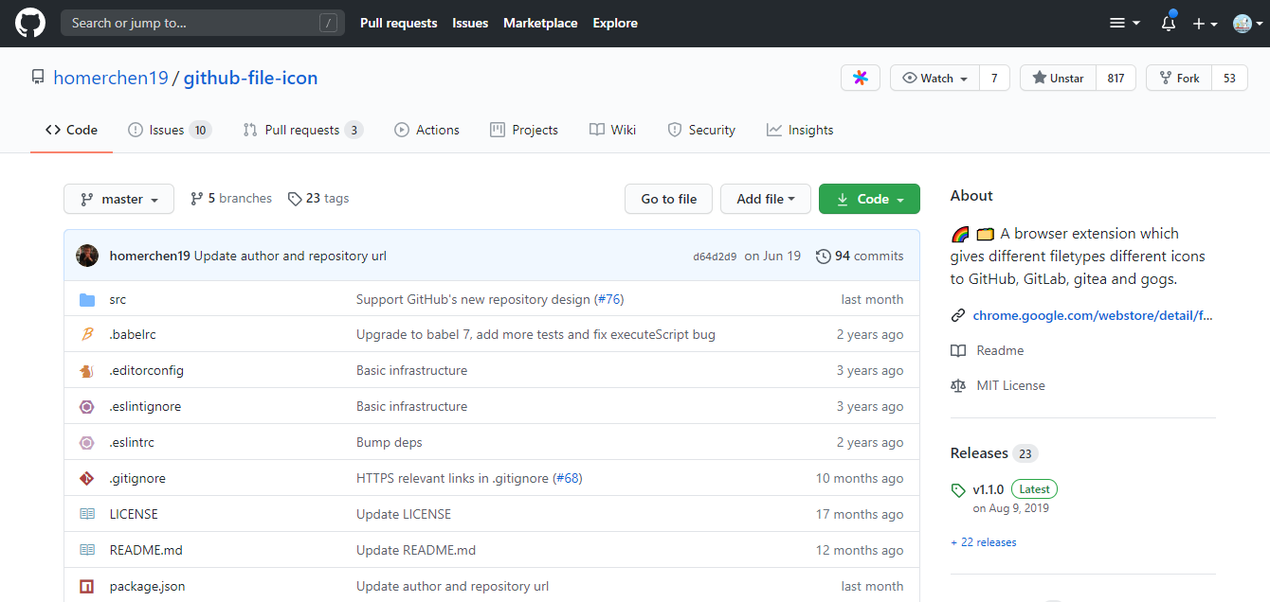This screenshot has height=602, width=1270.
Task: Open the GitHub homepage via Octocat logo
Action: point(30,23)
